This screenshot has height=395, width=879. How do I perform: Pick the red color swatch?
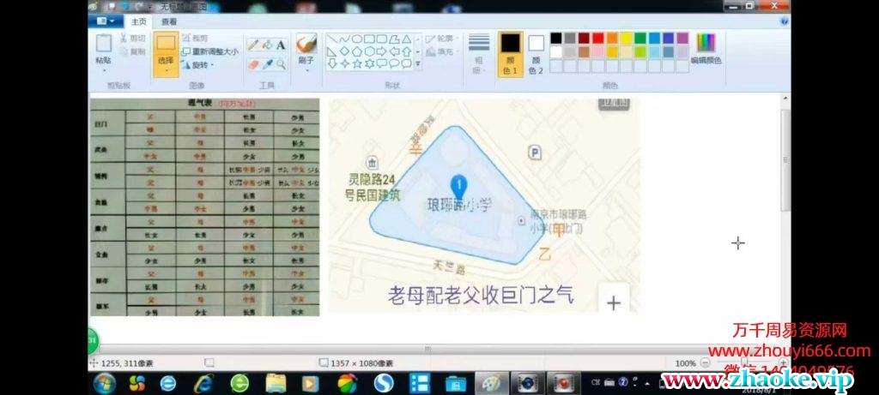(598, 39)
